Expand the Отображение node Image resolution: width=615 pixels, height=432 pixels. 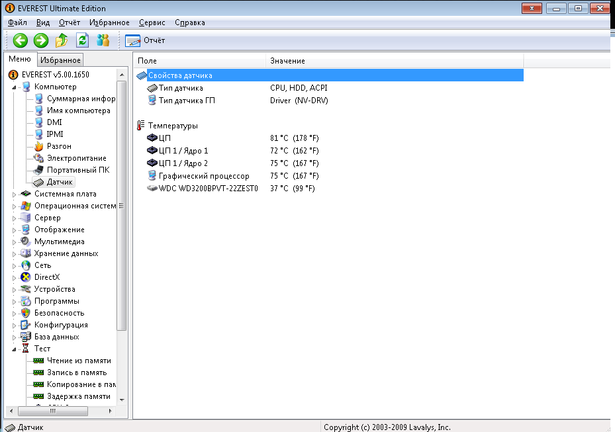tap(14, 230)
